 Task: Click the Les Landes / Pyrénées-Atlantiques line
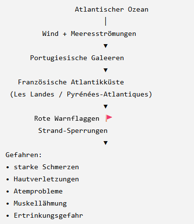click(81, 95)
